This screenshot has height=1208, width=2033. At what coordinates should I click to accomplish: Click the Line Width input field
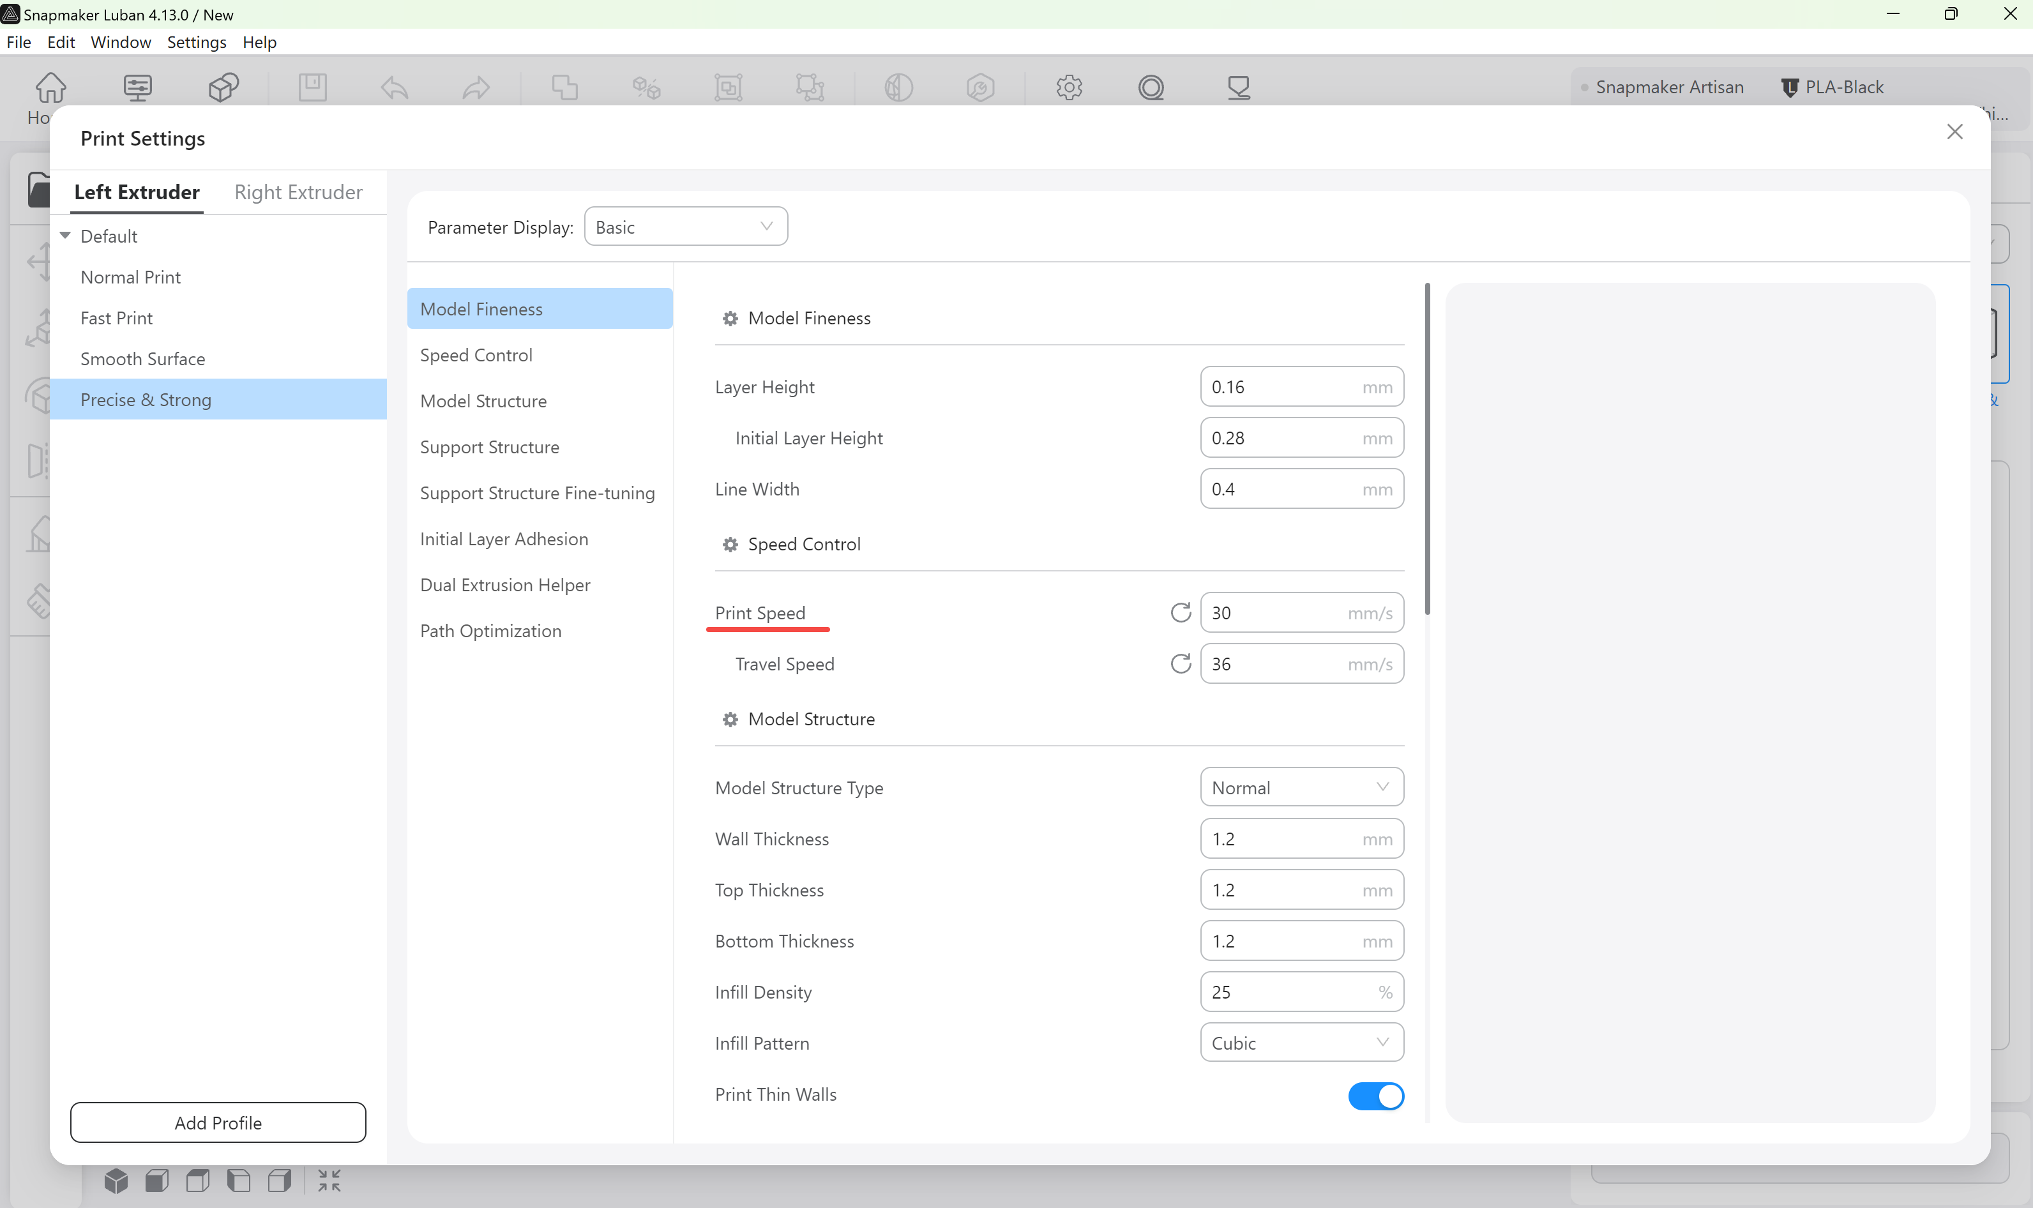[x=1301, y=489]
